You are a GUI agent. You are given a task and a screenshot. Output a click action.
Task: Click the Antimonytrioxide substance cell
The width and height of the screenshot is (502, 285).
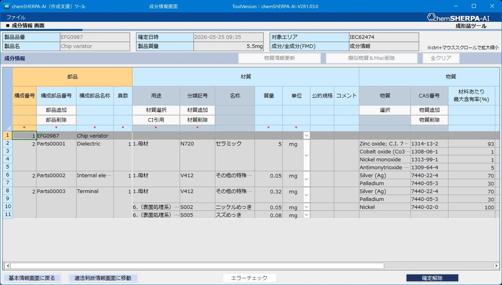point(385,167)
